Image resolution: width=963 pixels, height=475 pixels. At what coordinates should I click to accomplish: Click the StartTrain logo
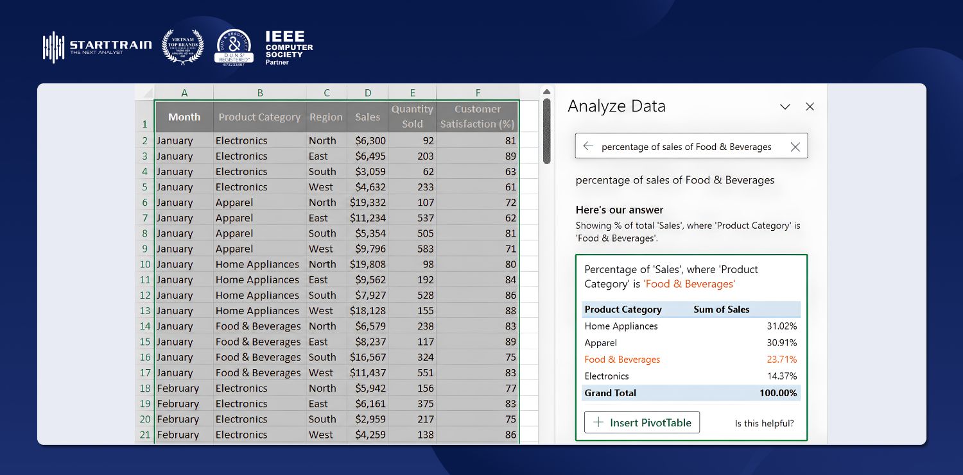click(x=97, y=47)
